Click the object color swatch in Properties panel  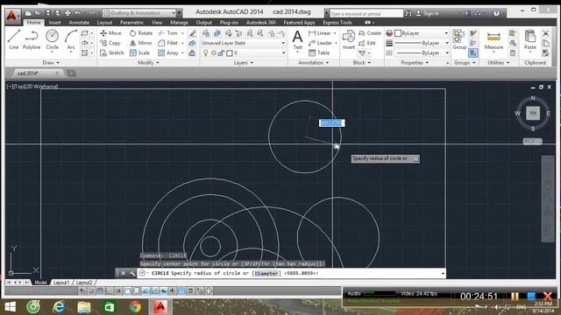[x=397, y=33]
